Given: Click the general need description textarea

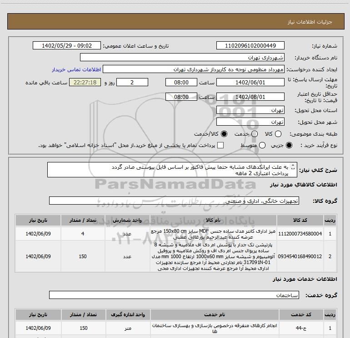Looking at the screenshot, I should tap(172, 170).
